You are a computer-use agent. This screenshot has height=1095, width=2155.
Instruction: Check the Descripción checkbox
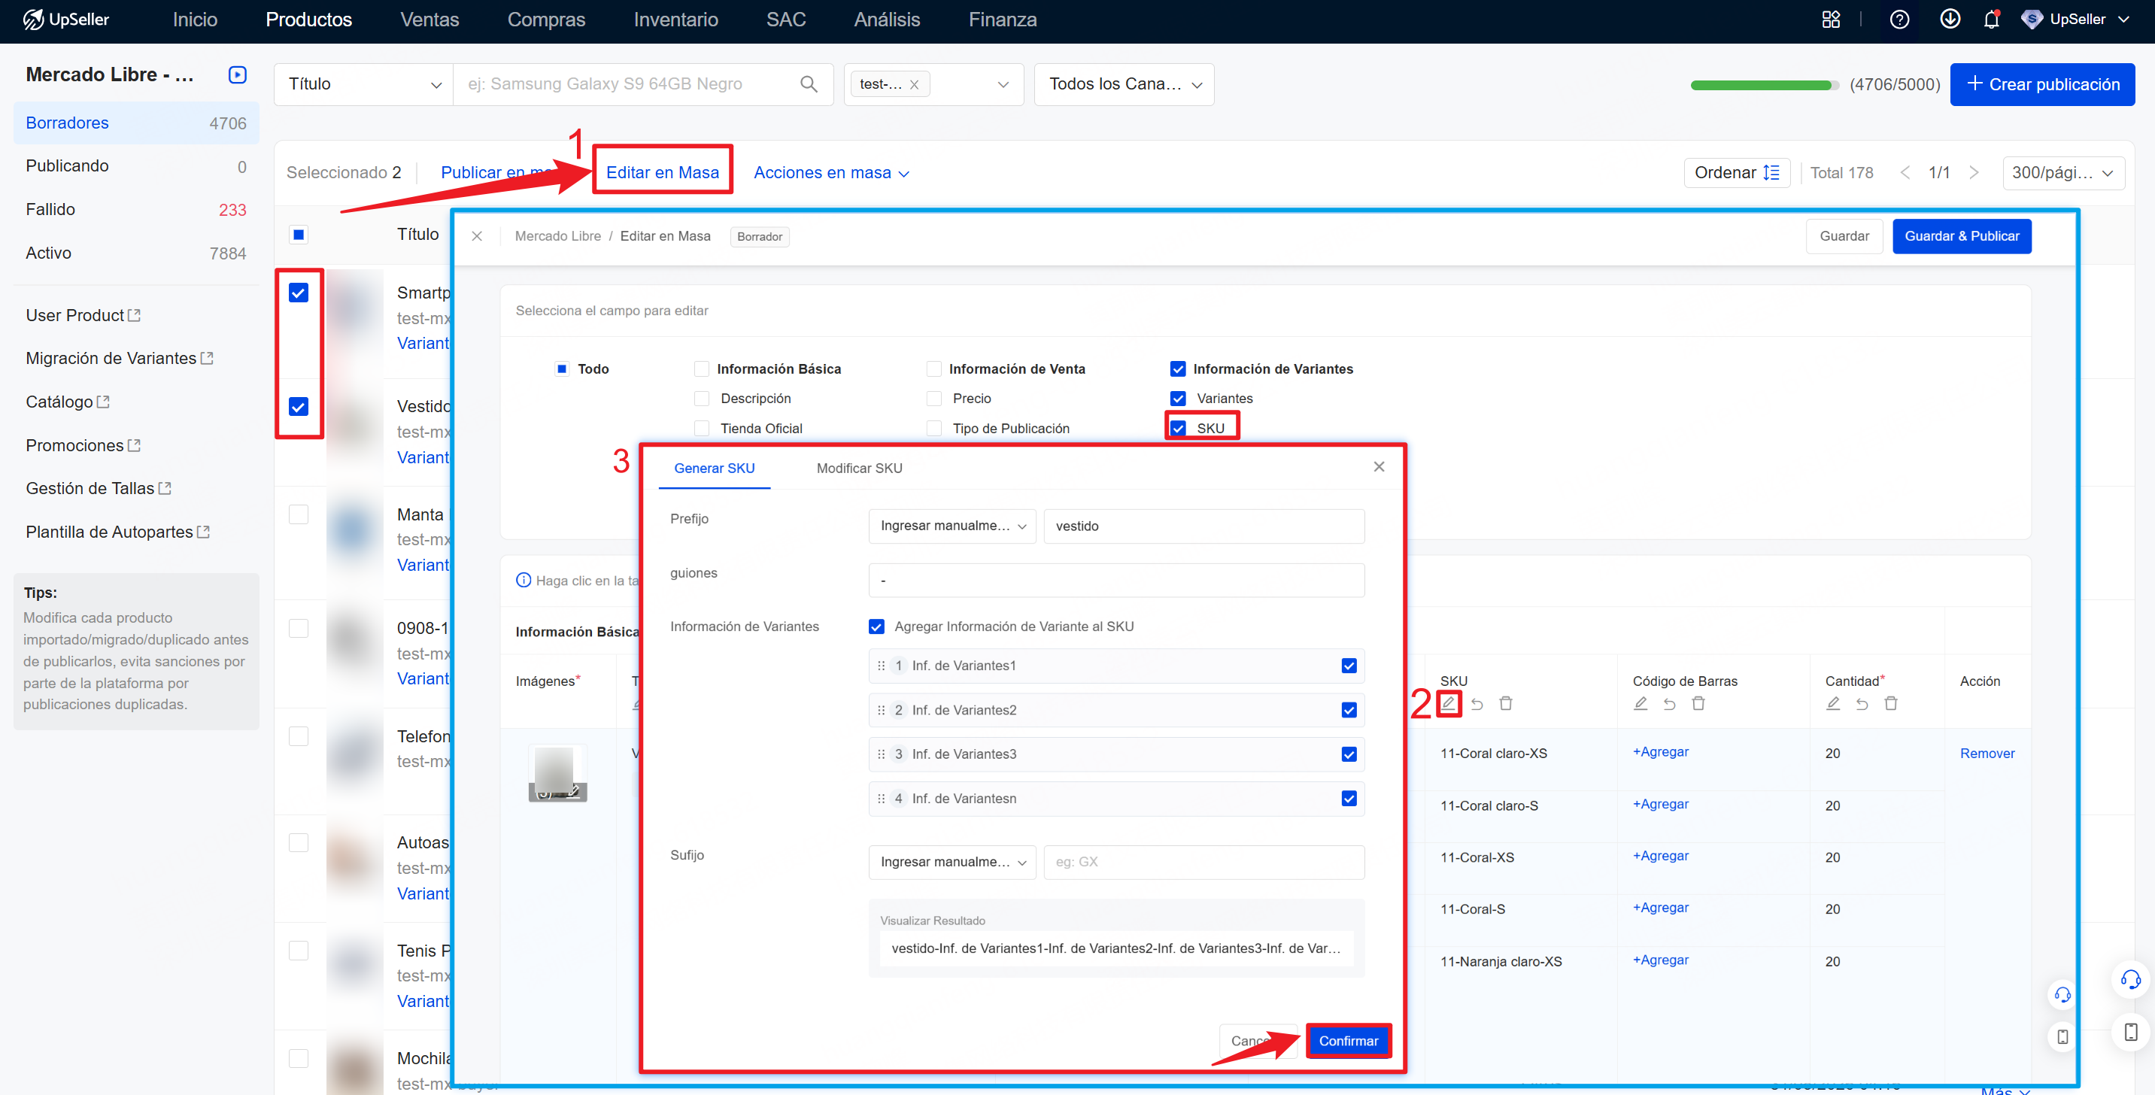(701, 398)
